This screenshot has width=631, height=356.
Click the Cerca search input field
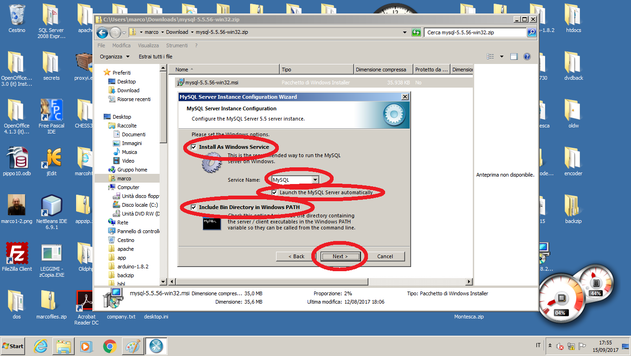pyautogui.click(x=475, y=32)
